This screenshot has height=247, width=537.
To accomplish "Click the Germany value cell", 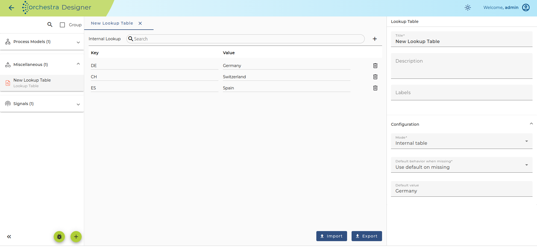I will [286, 66].
